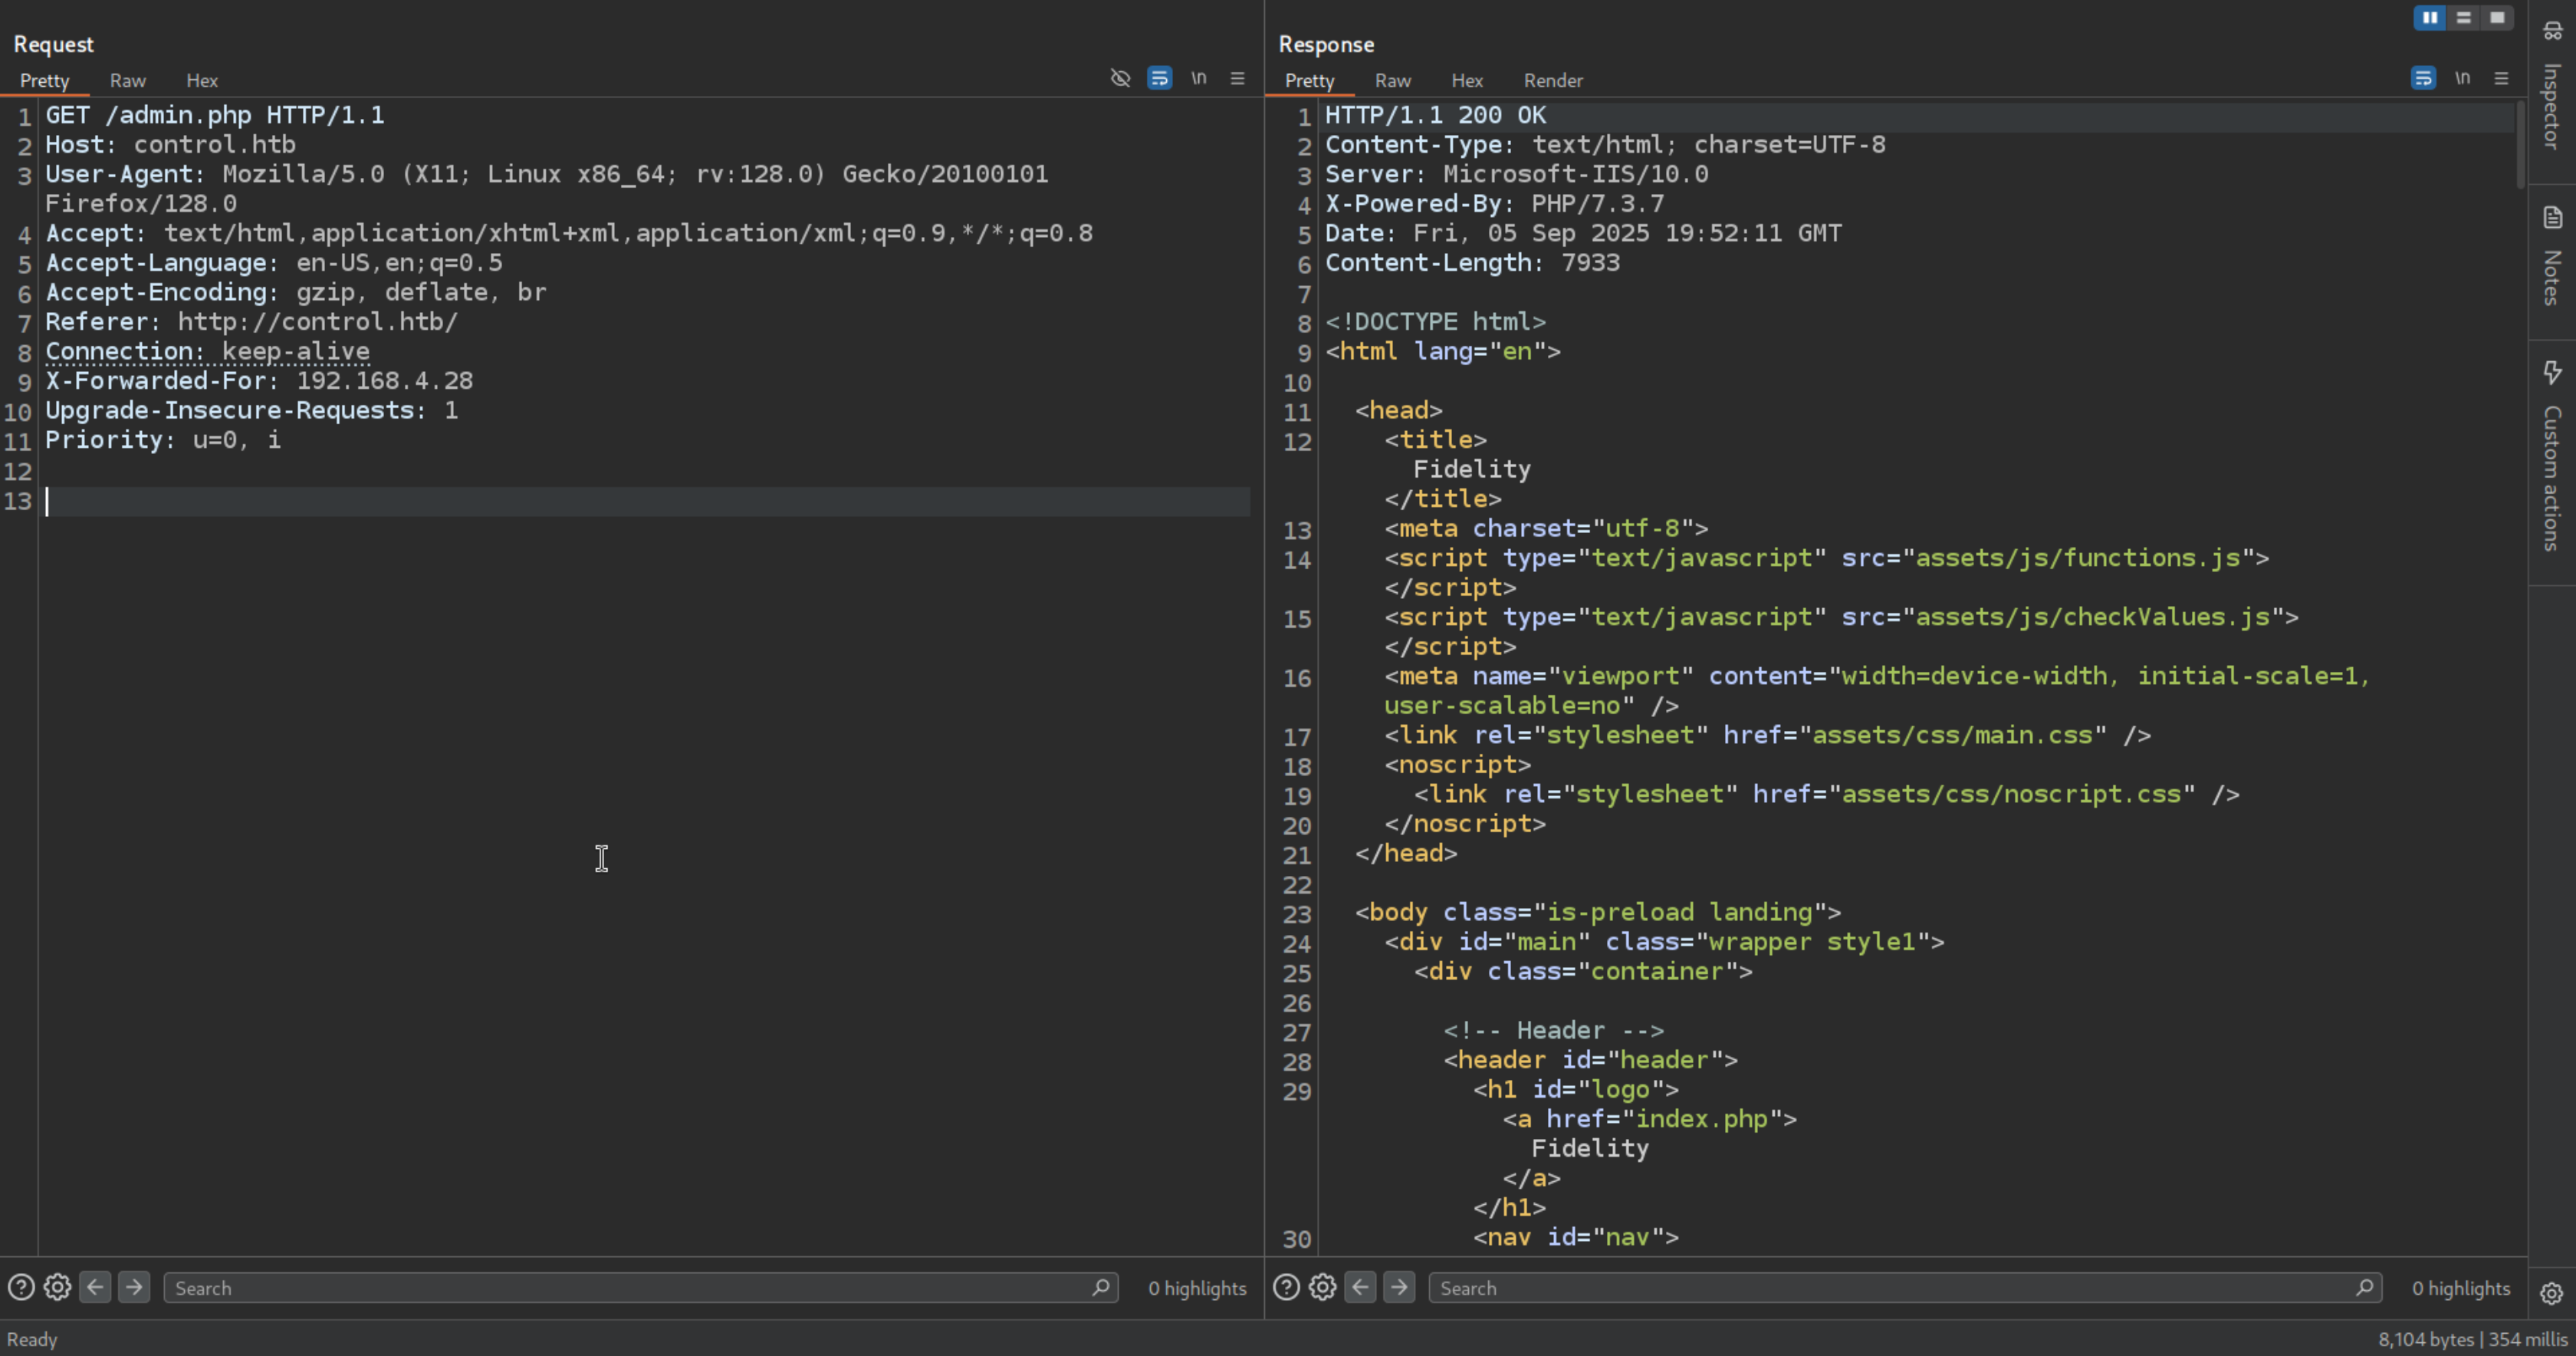Open the Inspector side panel
This screenshot has height=1356, width=2576.
click(2552, 90)
